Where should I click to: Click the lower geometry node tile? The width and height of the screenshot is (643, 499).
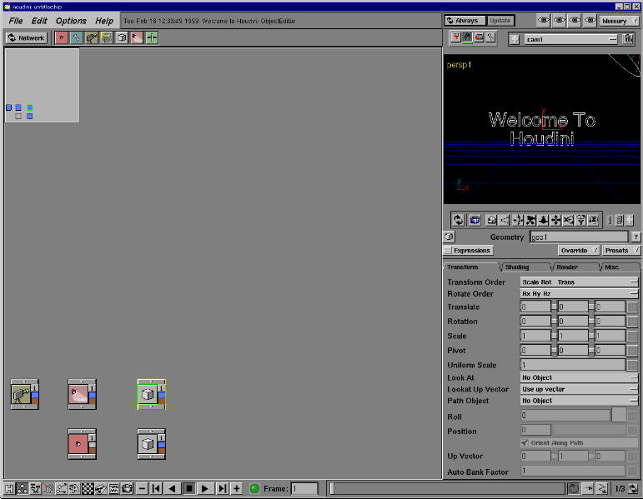pyautogui.click(x=151, y=444)
